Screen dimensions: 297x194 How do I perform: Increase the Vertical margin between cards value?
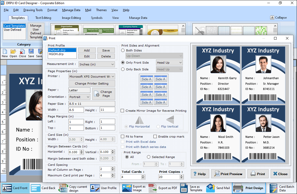point(113,151)
